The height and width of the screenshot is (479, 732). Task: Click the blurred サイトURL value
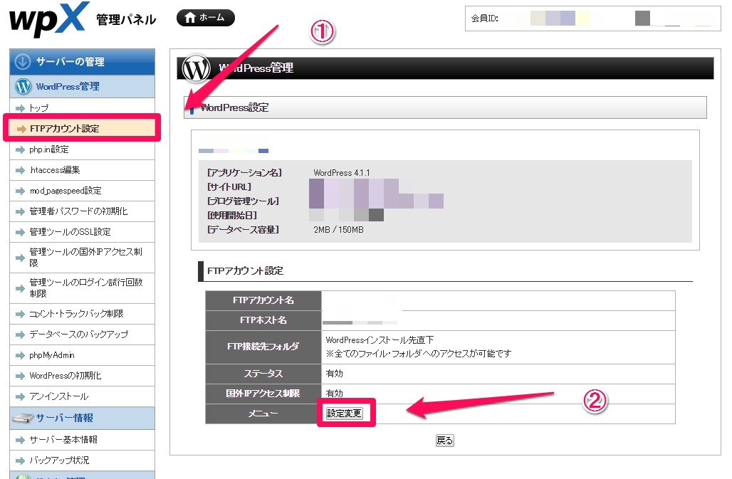pyautogui.click(x=353, y=187)
